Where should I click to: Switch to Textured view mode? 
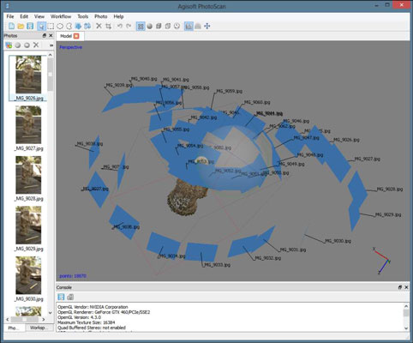coord(177,27)
